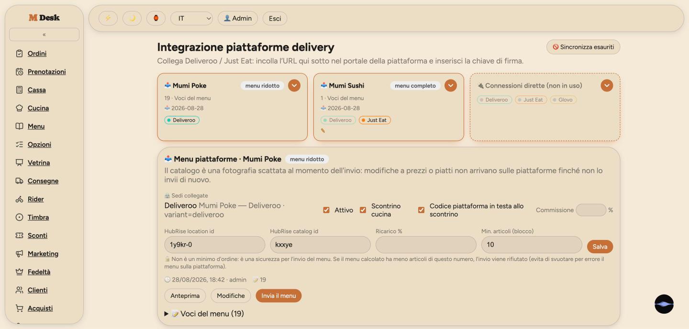689x329 pixels.
Task: Click the Deliveroo chip on Mumi Poke card
Action: (x=182, y=120)
